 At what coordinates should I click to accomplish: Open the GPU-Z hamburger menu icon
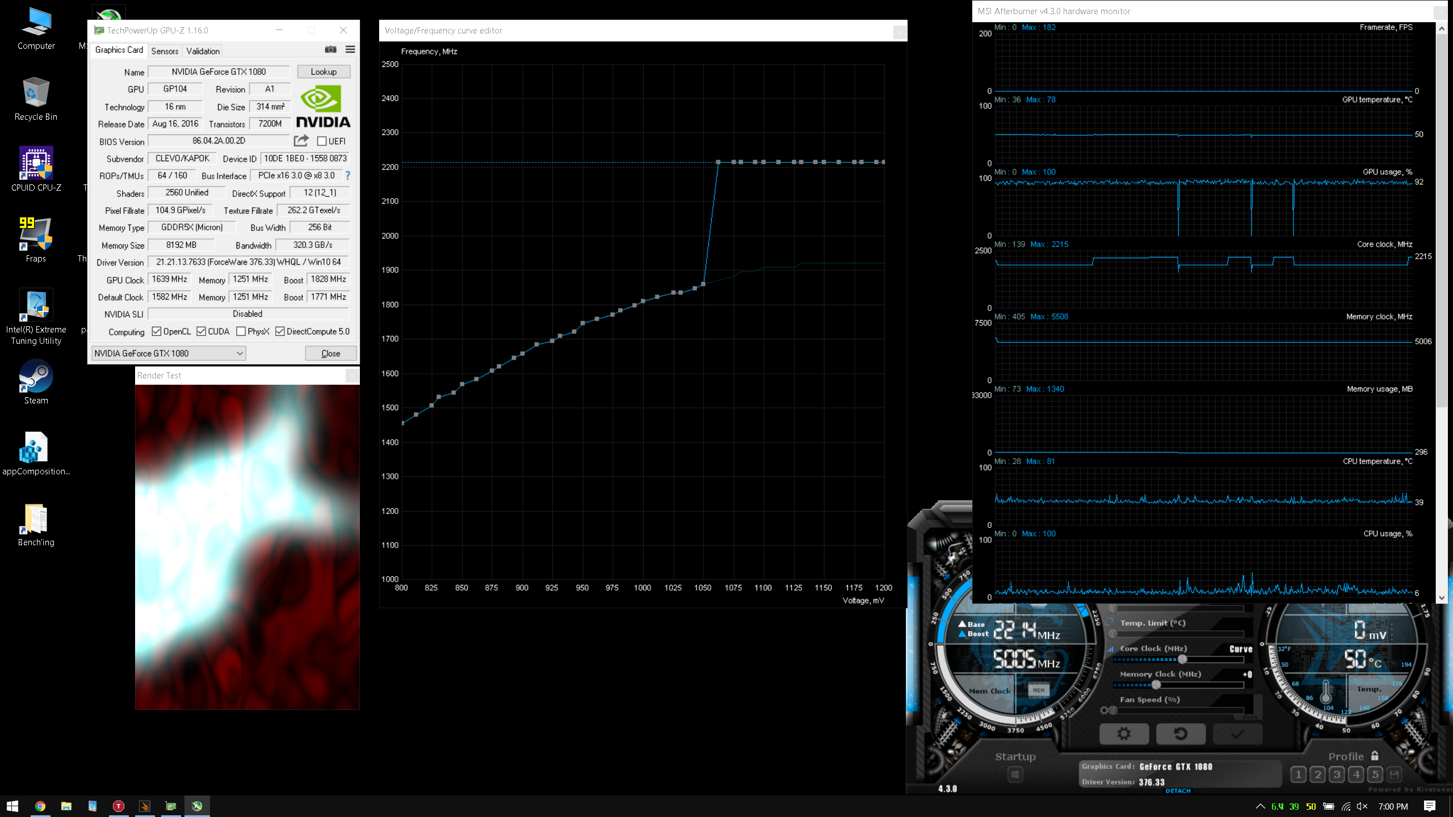350,50
